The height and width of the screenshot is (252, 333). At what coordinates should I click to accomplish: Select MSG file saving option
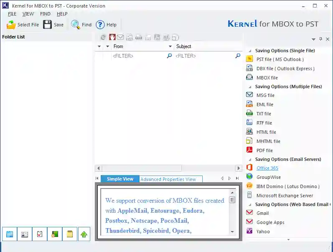[265, 95]
